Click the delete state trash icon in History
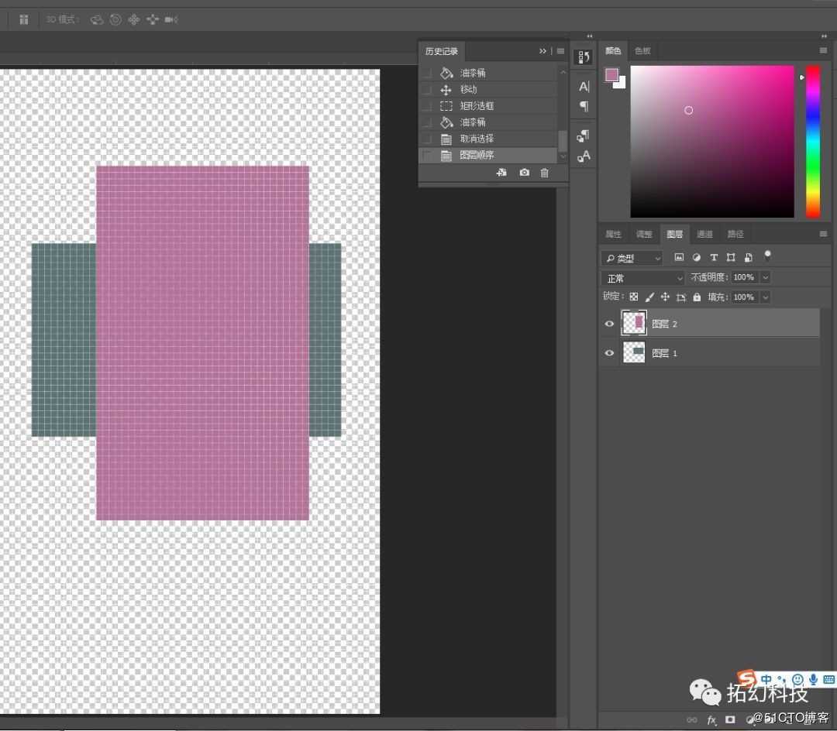Screen dimensions: 837x731 coord(544,173)
